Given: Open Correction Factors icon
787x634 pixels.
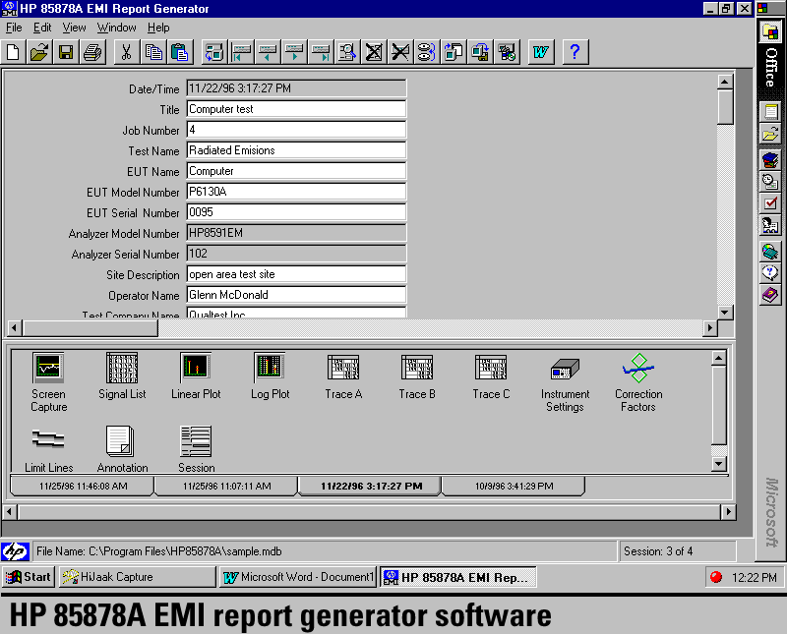Looking at the screenshot, I should click(638, 382).
